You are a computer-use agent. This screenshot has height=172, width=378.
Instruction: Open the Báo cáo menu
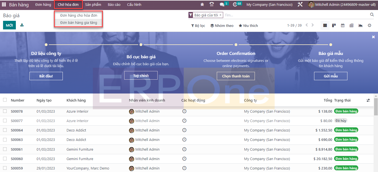click(114, 5)
